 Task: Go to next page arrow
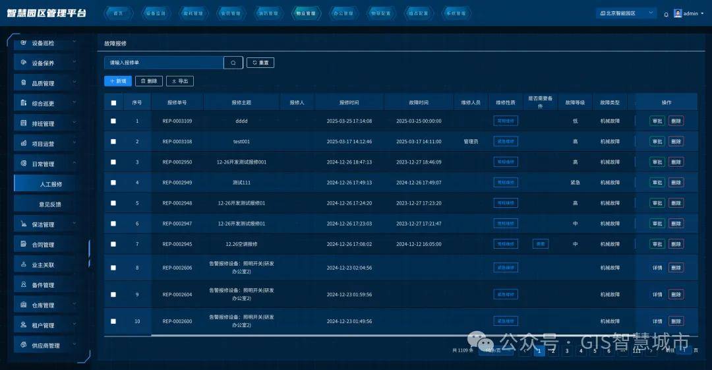pos(651,350)
